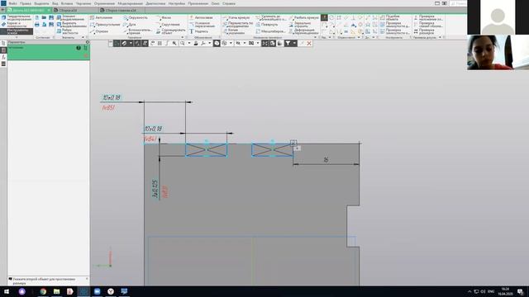Open Chrome from the taskbar
This screenshot has width=529, height=297.
pos(43,291)
